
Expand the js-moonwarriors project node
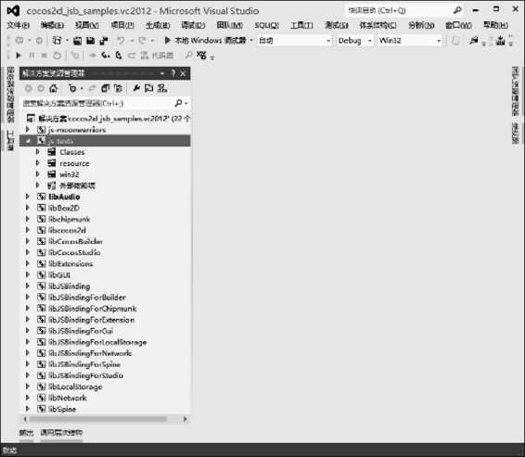(x=28, y=130)
